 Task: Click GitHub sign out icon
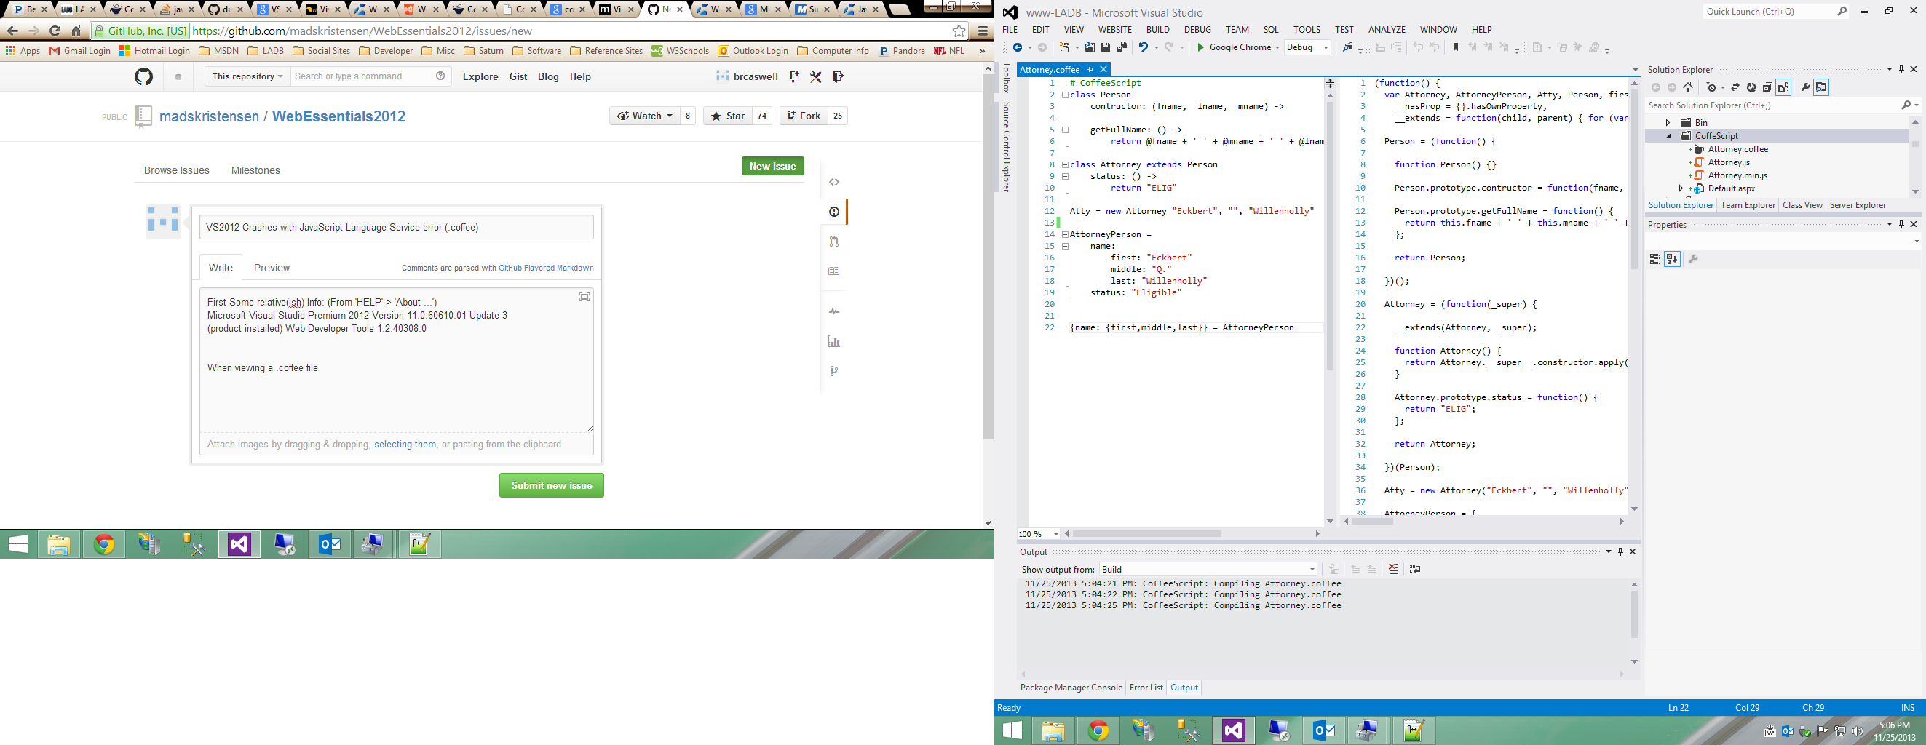[x=837, y=76]
